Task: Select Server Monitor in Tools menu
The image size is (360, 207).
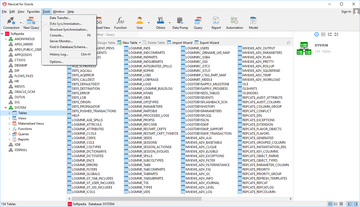Action: pyautogui.click(x=69, y=41)
